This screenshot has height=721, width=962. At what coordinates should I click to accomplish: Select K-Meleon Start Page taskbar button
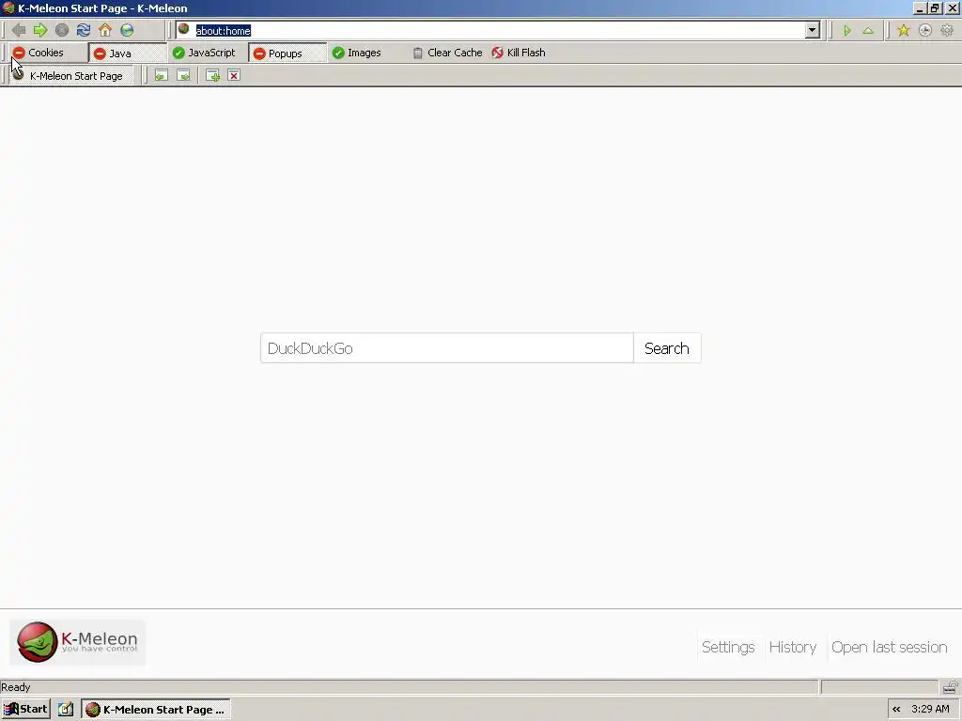click(x=156, y=710)
